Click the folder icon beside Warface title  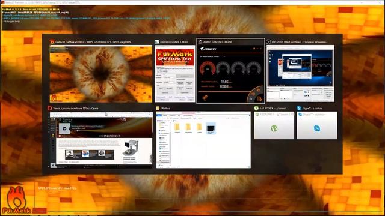158,108
